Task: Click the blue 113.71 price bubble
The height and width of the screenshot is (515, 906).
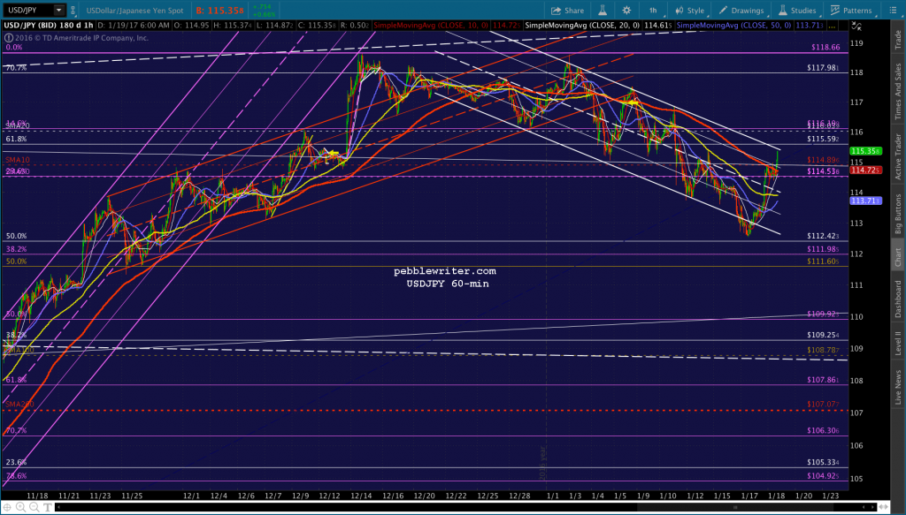Action: [865, 201]
